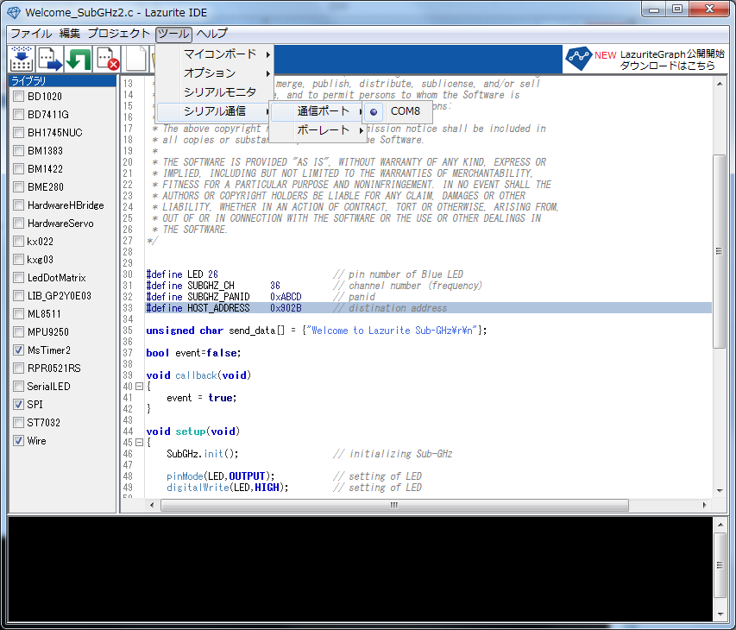Enable the kx022 library checkbox

click(x=18, y=242)
